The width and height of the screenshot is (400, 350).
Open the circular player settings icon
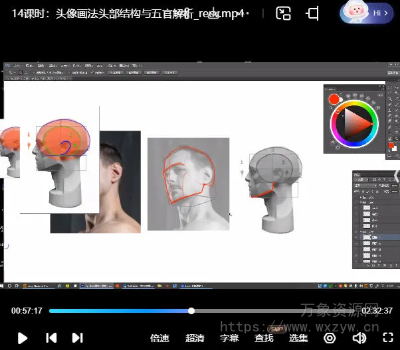[x=330, y=338]
